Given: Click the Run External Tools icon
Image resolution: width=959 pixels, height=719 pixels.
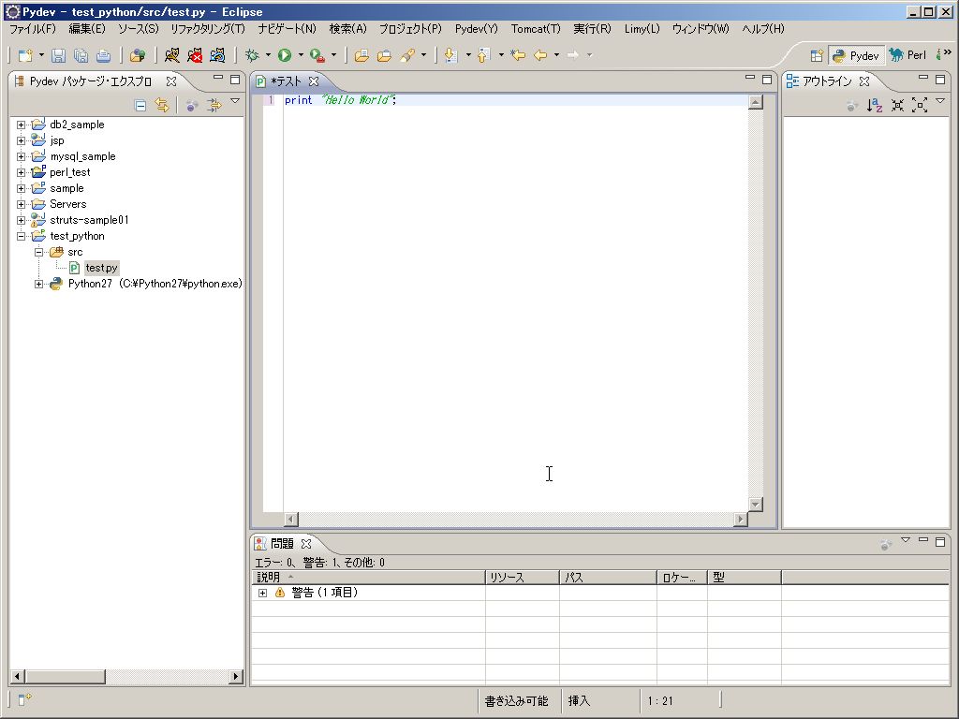Looking at the screenshot, I should (317, 55).
